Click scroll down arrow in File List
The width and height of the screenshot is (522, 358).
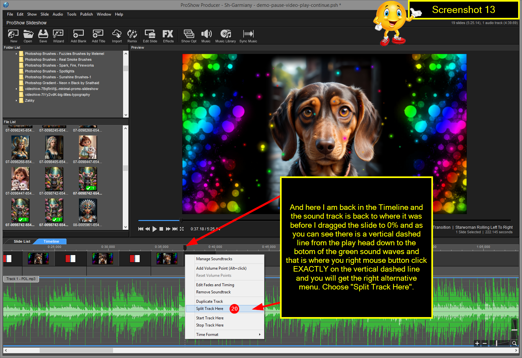pos(126,227)
